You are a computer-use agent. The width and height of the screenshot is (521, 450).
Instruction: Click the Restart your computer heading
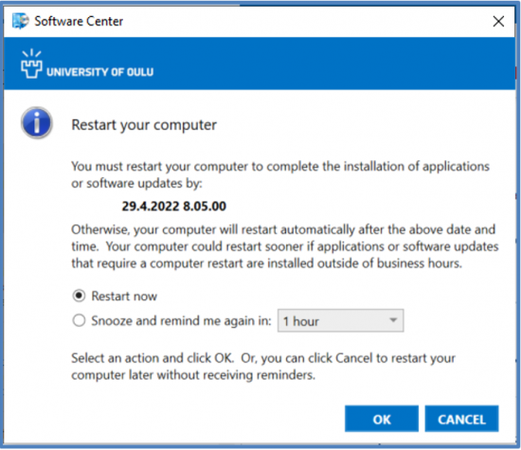[x=144, y=125]
